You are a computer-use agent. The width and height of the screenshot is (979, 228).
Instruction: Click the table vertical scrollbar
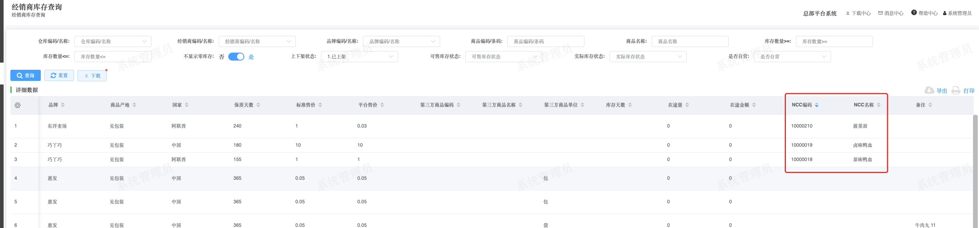pyautogui.click(x=975, y=171)
